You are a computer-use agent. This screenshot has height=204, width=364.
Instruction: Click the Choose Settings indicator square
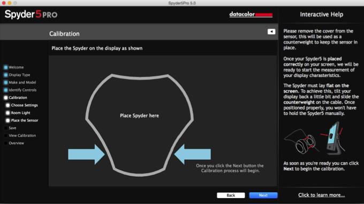click(7, 105)
